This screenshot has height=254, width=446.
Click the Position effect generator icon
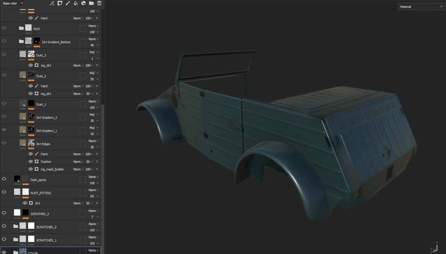click(37, 161)
